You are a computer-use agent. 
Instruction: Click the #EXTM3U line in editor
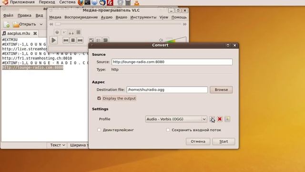10,40
